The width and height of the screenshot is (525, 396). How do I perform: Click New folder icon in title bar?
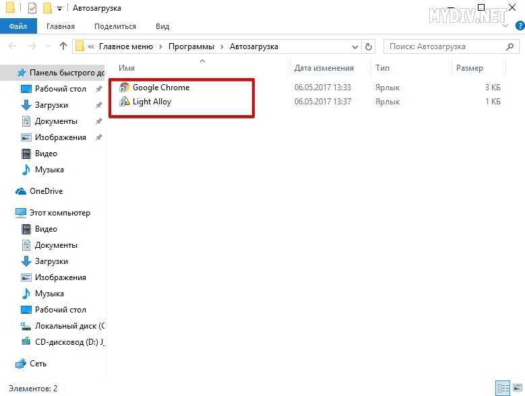(47, 8)
